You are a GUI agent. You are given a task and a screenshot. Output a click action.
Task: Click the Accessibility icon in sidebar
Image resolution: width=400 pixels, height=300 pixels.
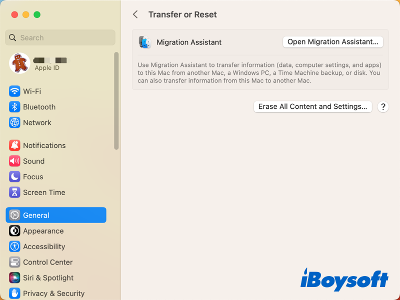coord(14,247)
